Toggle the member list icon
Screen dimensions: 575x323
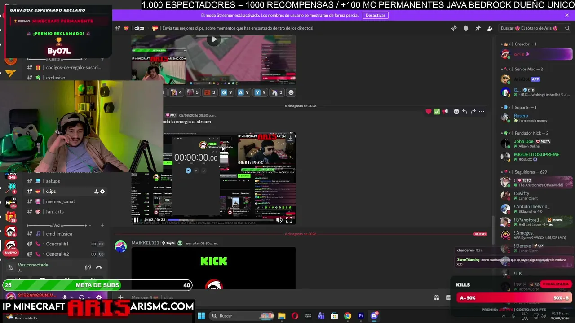point(490,28)
